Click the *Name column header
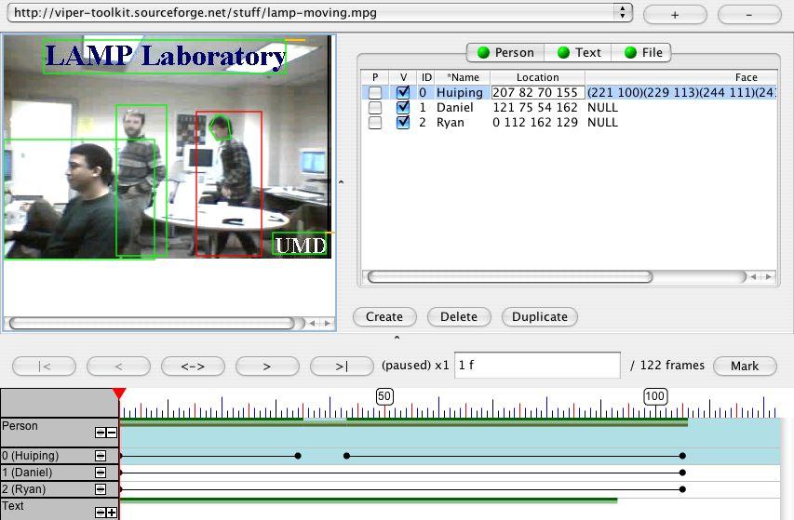 [x=463, y=77]
